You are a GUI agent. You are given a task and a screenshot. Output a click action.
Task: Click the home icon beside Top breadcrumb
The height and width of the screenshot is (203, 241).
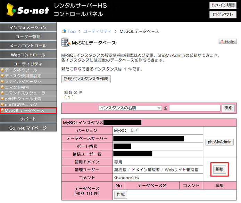click(x=64, y=31)
